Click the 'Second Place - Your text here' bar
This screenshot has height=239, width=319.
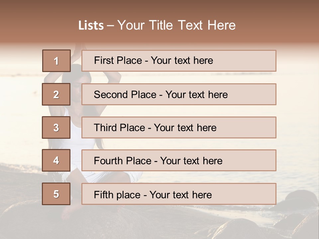point(179,94)
